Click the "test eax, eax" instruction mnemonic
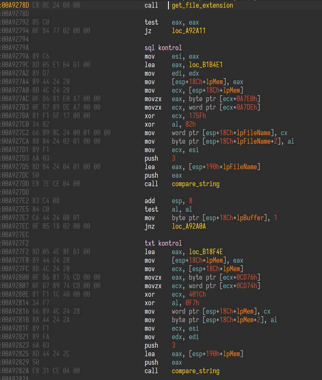Screen dimensions: 322x380 151,23
